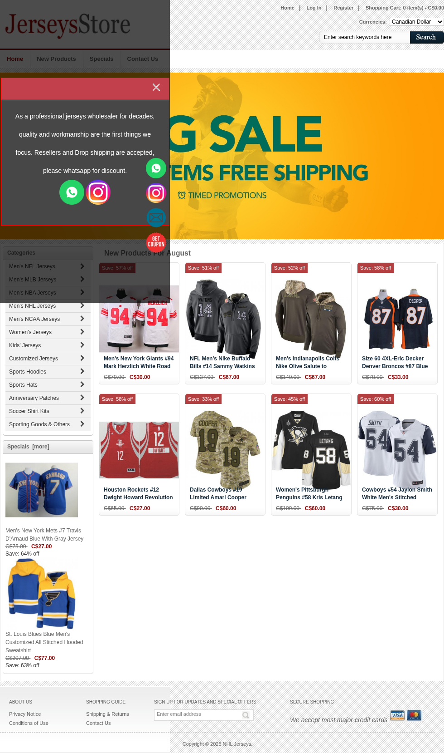Open the Canadian Dollar currency dropdown
This screenshot has height=753, width=444.
tap(416, 22)
